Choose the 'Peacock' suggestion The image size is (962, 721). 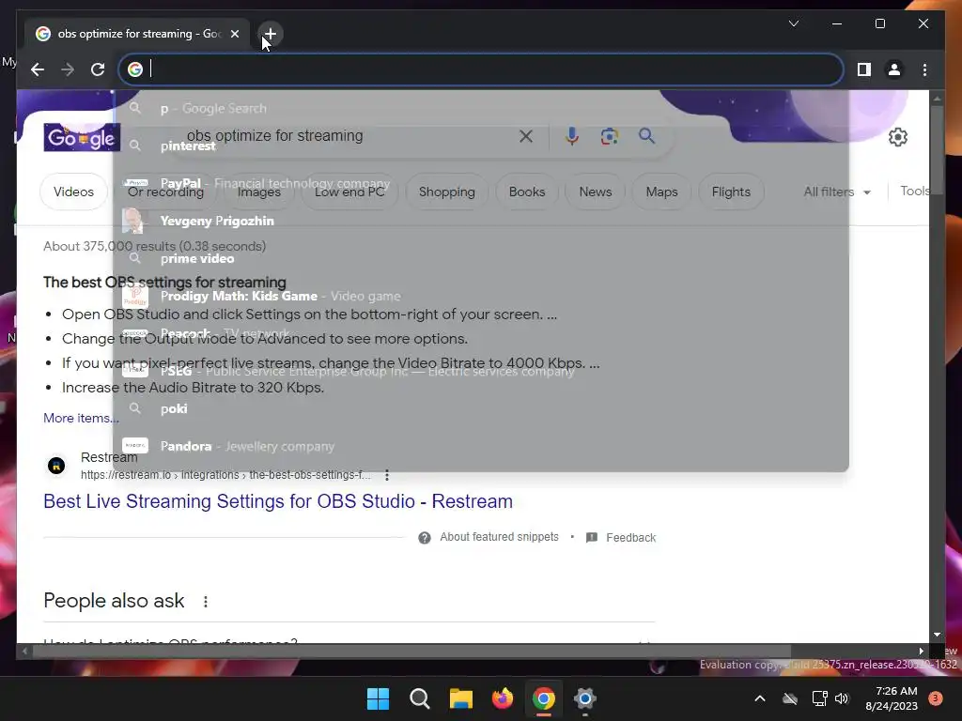[x=481, y=333]
